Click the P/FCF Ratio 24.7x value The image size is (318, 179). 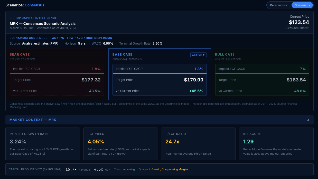tap(172, 142)
